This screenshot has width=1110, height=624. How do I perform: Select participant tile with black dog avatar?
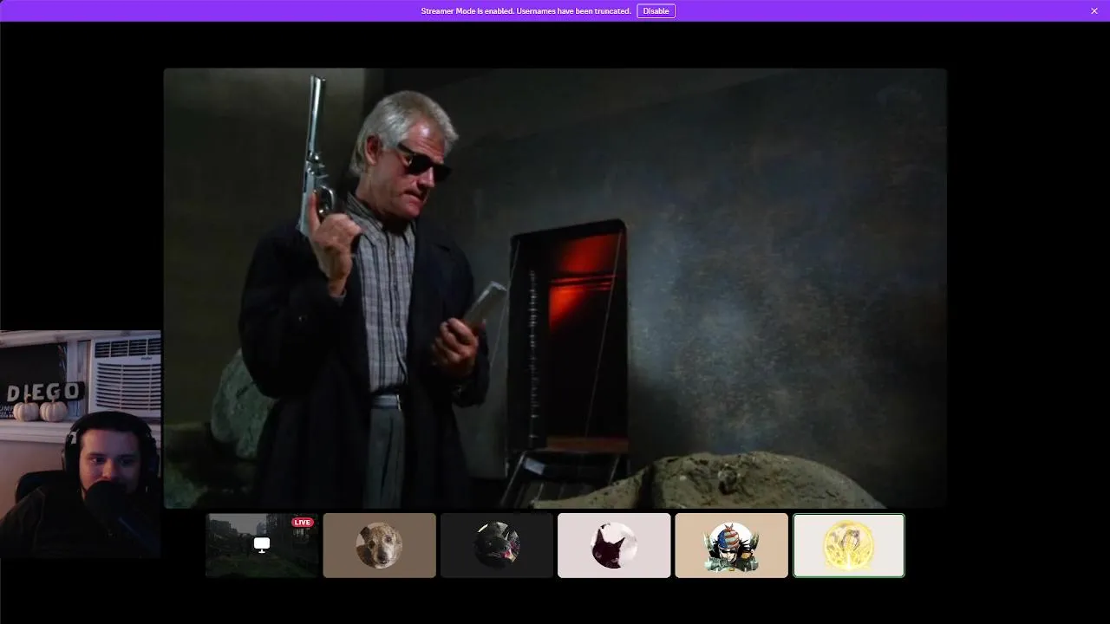tap(497, 545)
